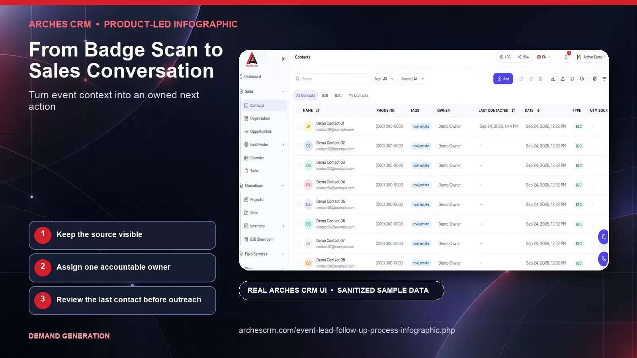
Task: Open the filter lines icon
Action: pyautogui.click(x=604, y=79)
